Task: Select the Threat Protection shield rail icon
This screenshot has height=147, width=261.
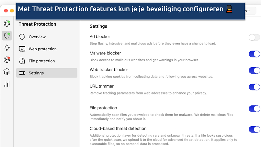Action: pos(6,35)
